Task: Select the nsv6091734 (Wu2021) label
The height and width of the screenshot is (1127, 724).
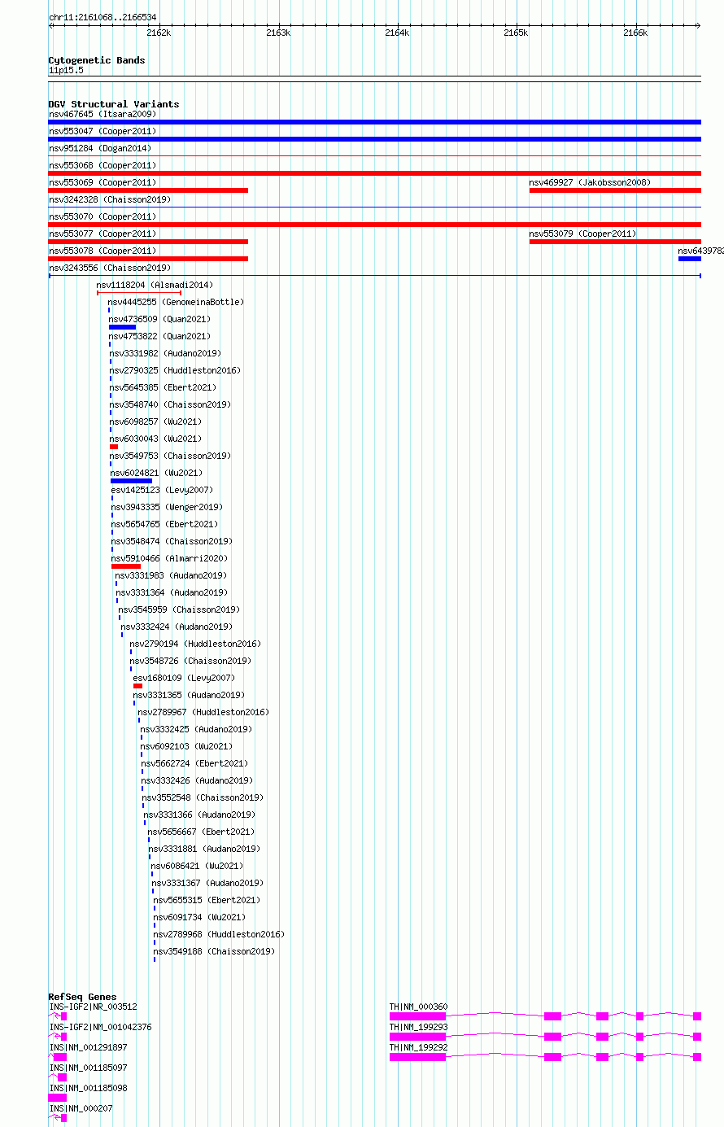Action: 199,917
